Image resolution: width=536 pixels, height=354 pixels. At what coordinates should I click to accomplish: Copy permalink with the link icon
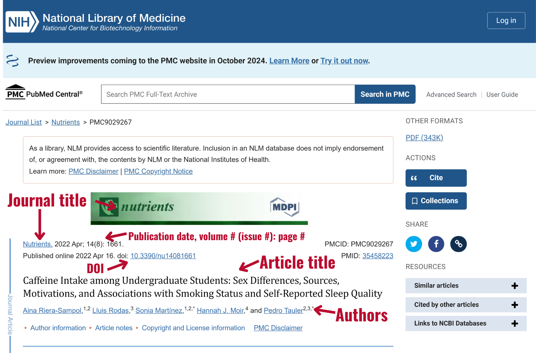(x=458, y=244)
